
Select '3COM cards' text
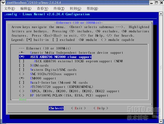[39, 65]
